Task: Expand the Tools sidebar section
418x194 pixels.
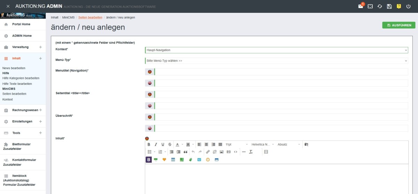Action: pos(40,133)
